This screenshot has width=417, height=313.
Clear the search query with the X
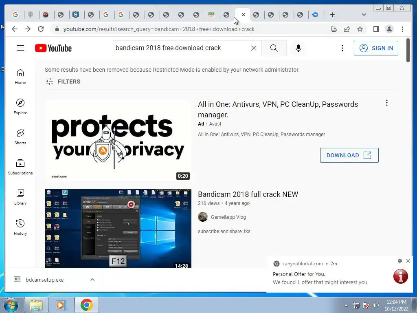click(254, 48)
